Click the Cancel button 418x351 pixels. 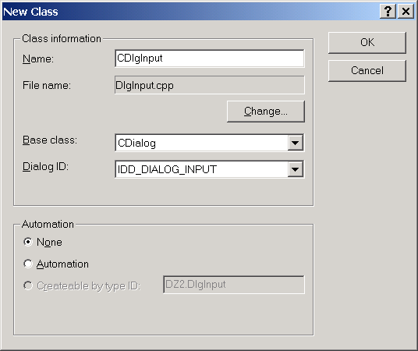pyautogui.click(x=367, y=71)
